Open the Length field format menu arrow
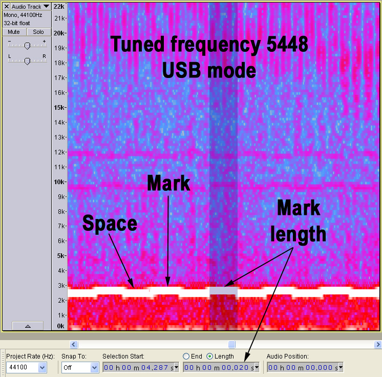Screen dimensions: 382x377 point(257,367)
